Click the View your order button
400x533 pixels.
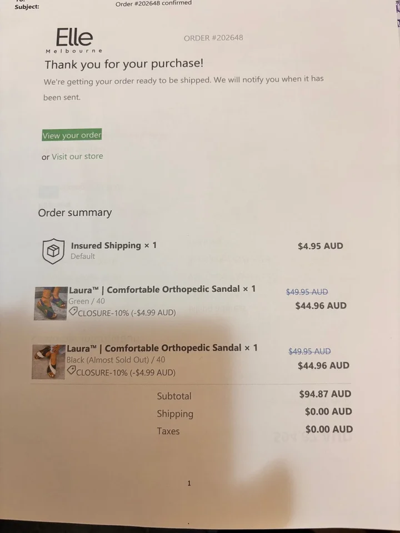tap(72, 135)
